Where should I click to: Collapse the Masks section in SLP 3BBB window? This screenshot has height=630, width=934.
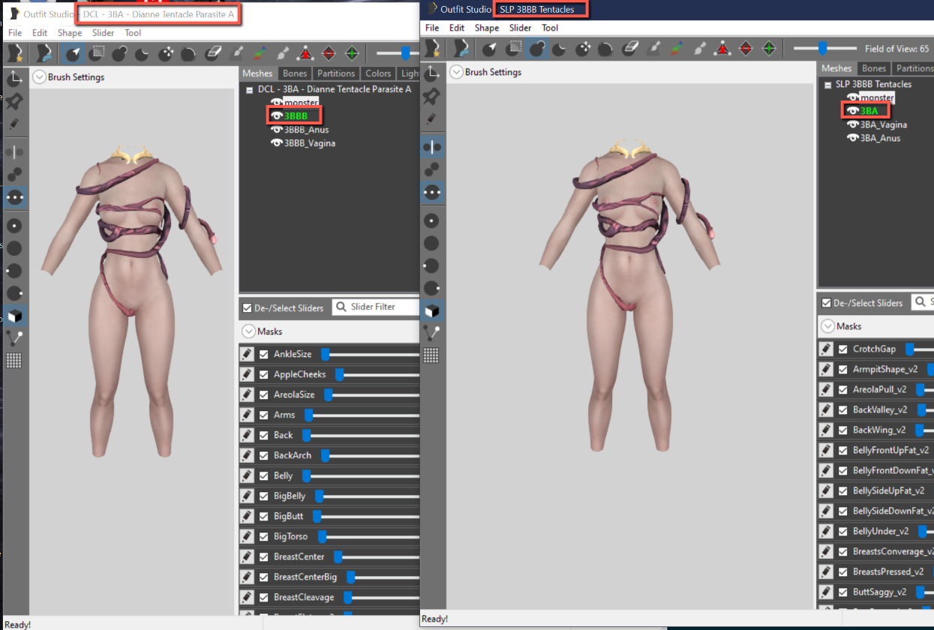pos(827,326)
